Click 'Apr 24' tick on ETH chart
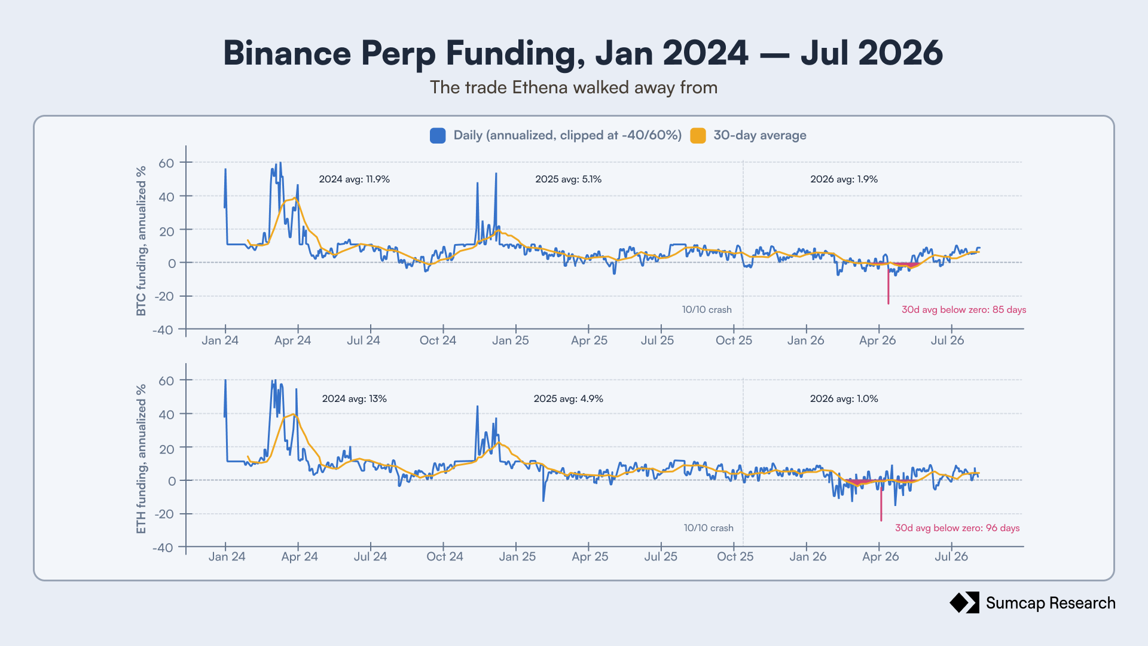The height and width of the screenshot is (646, 1148). coord(300,557)
